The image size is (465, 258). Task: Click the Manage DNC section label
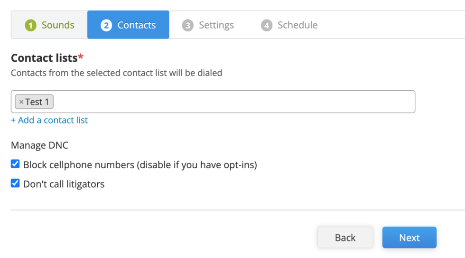click(39, 145)
